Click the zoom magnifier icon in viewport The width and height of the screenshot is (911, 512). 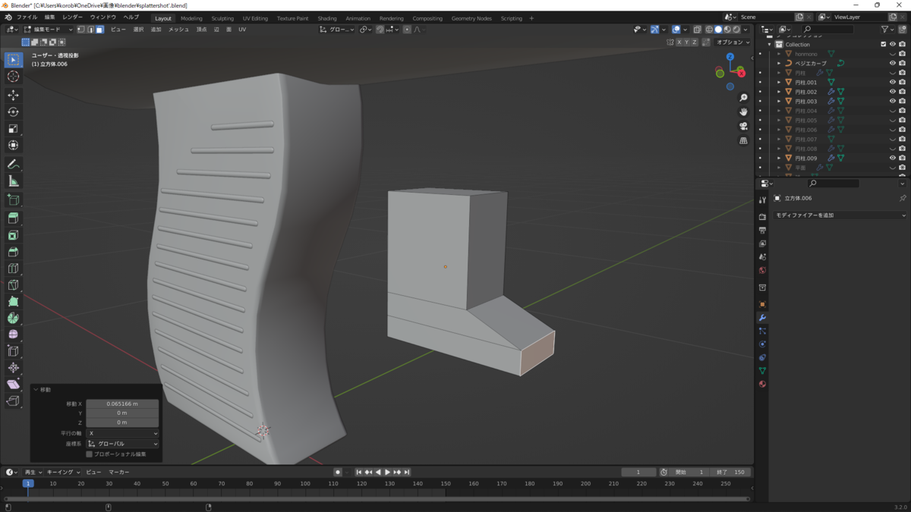click(x=743, y=98)
